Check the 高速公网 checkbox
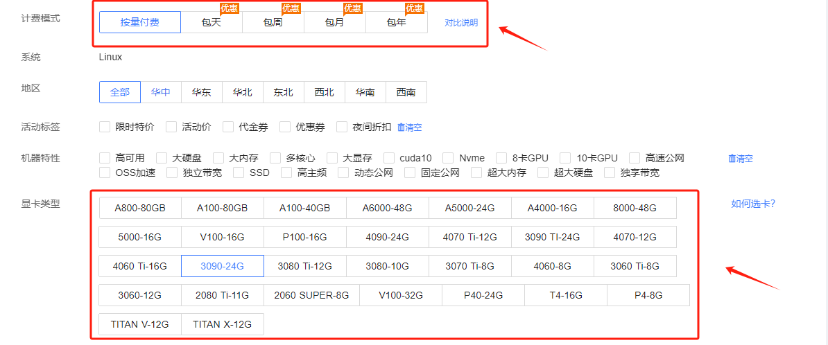Viewport: 828px width, 345px height. (635, 158)
